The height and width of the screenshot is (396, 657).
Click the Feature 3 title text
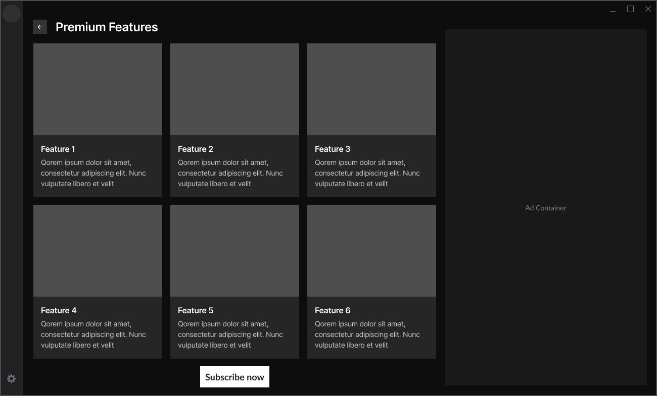coord(333,149)
